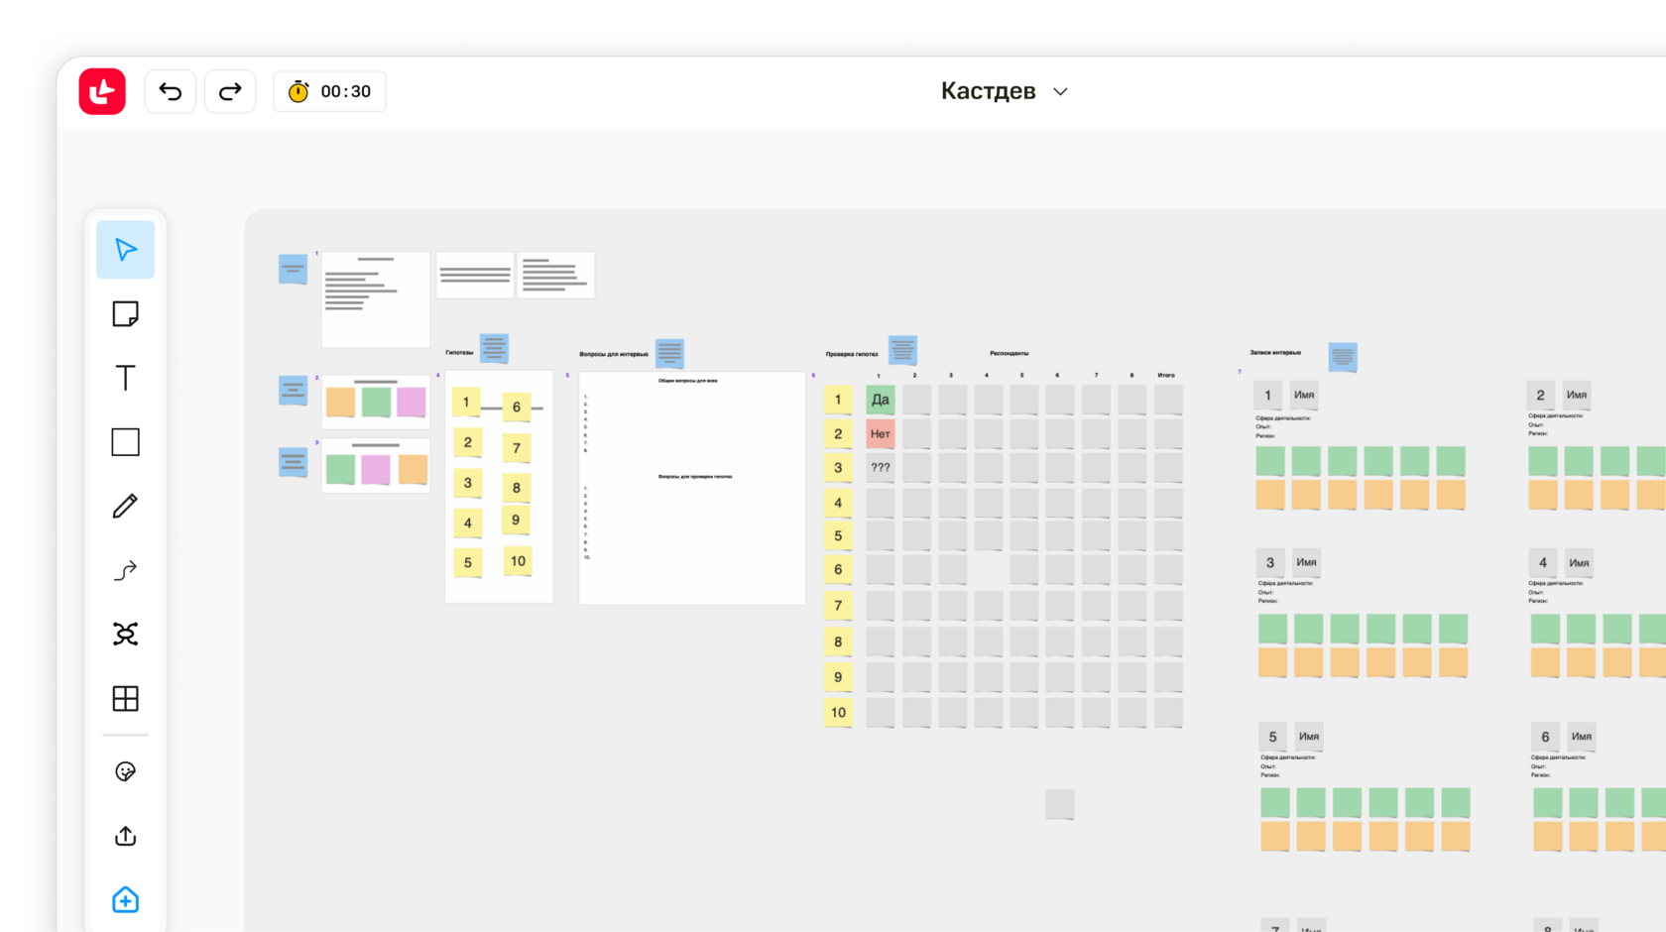This screenshot has width=1666, height=932.
Task: Open the Кастдев board title dropdown
Action: 1004,91
